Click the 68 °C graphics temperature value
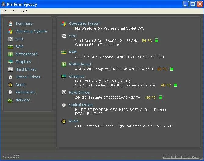This screenshot has height=161, width=204. (166, 85)
